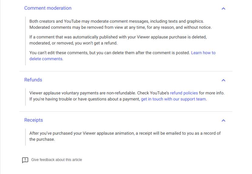Open the refund policies link
Image resolution: width=252 pixels, height=174 pixels.
[184, 93]
